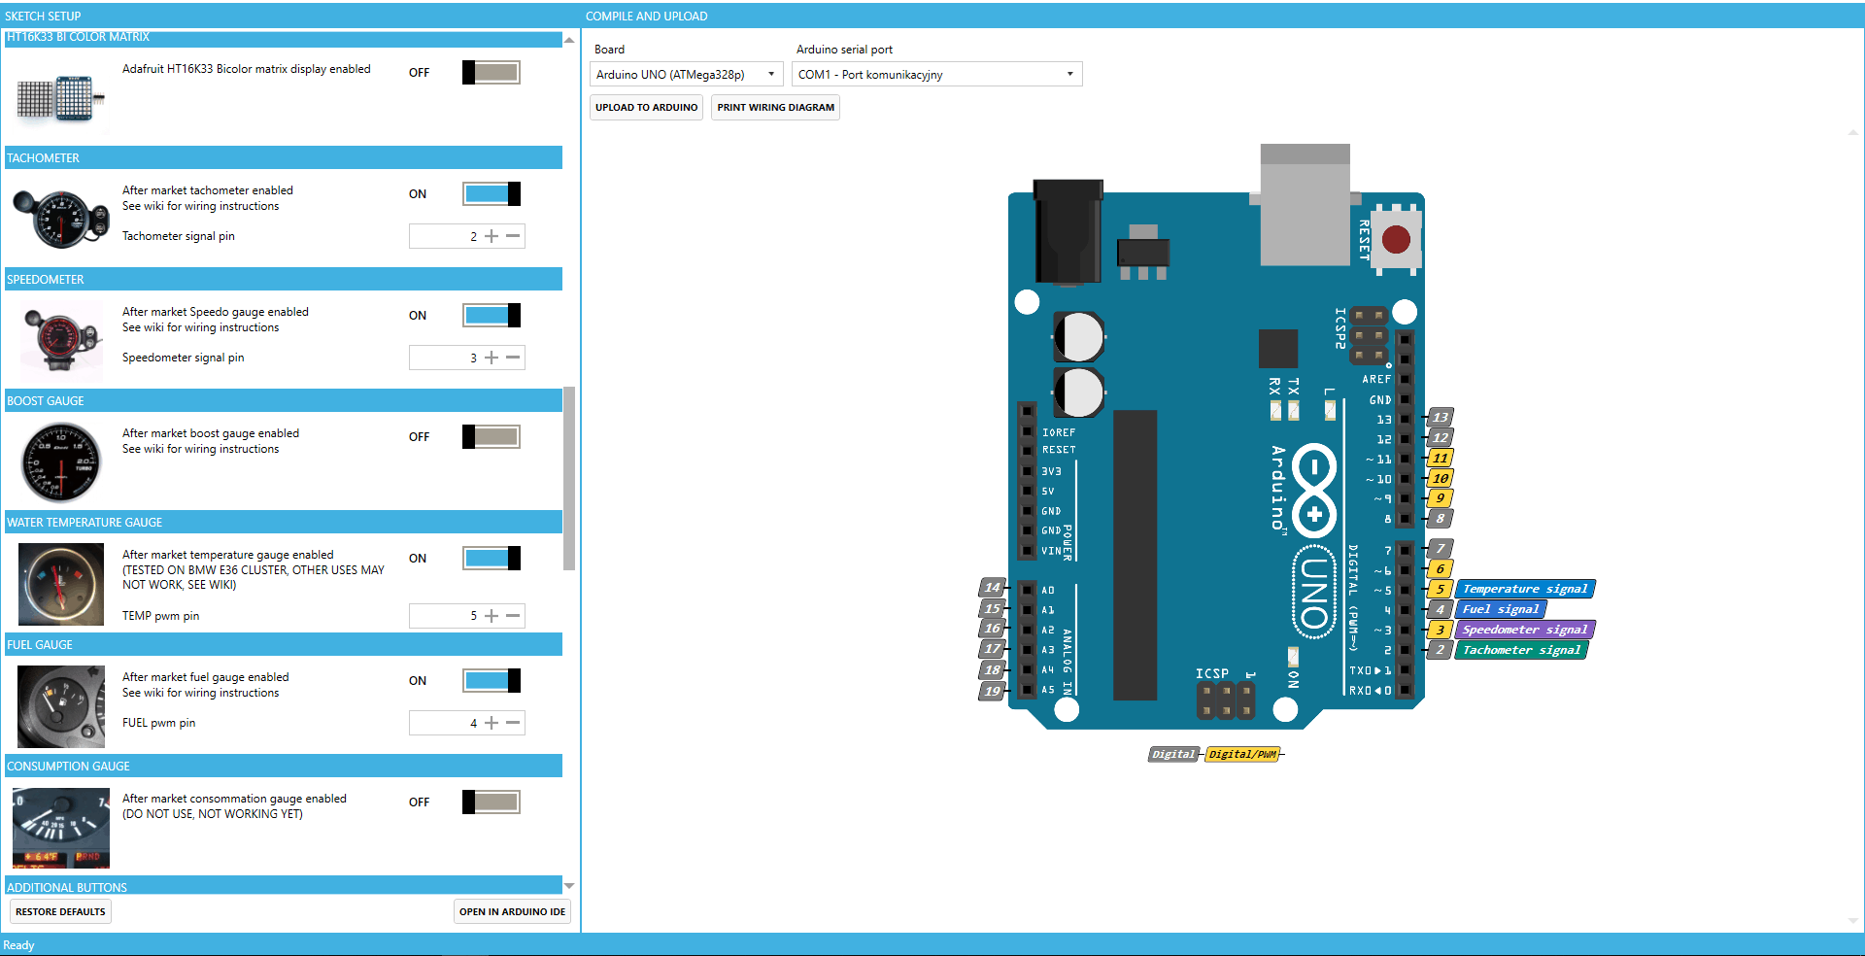Turn off the fuel gauge switch
The width and height of the screenshot is (1865, 956).
(x=492, y=680)
